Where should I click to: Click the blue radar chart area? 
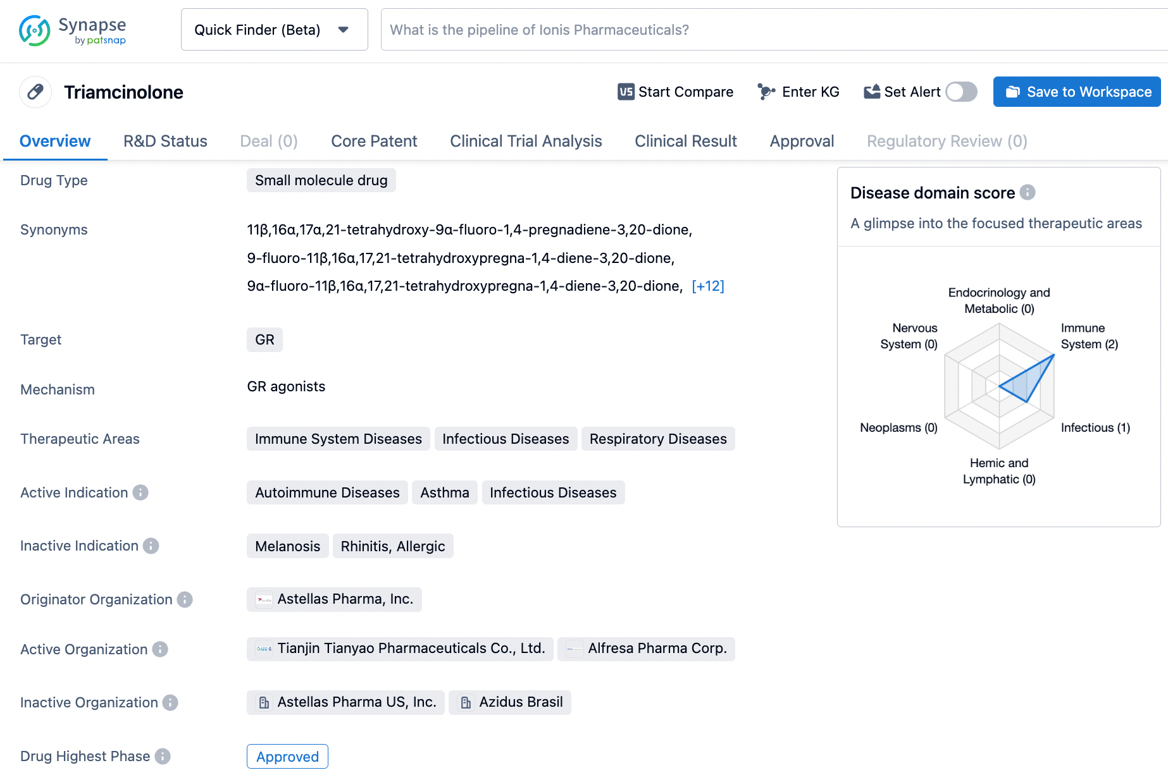point(1029,382)
